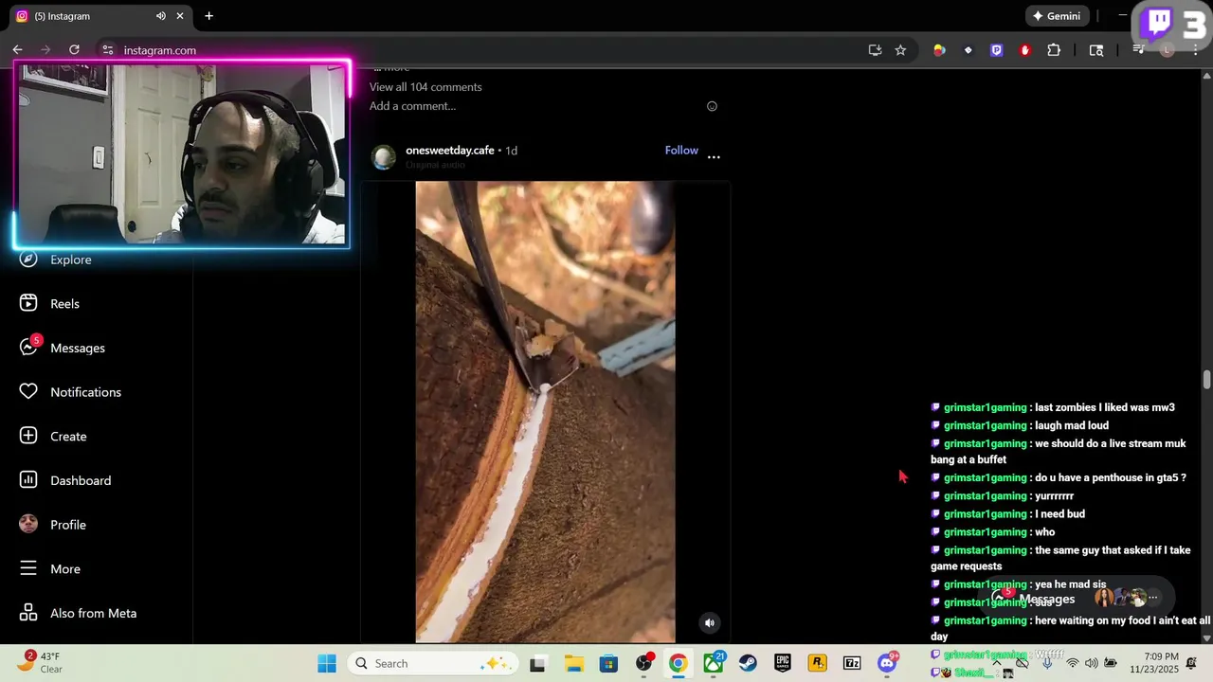This screenshot has width=1213, height=682.
Task: Open Discord from taskbar
Action: [887, 663]
